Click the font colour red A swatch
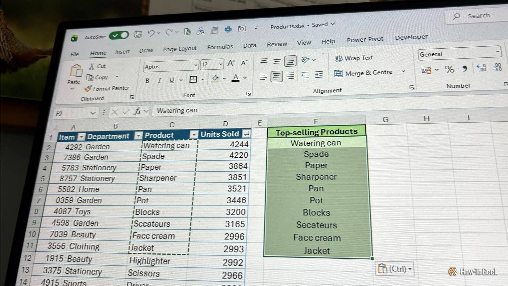Image resolution: width=508 pixels, height=286 pixels. (236, 78)
